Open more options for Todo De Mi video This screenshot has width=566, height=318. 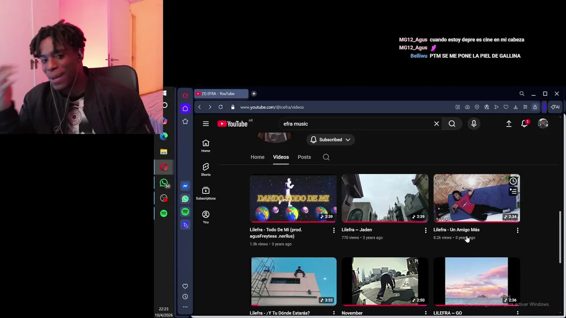point(334,230)
